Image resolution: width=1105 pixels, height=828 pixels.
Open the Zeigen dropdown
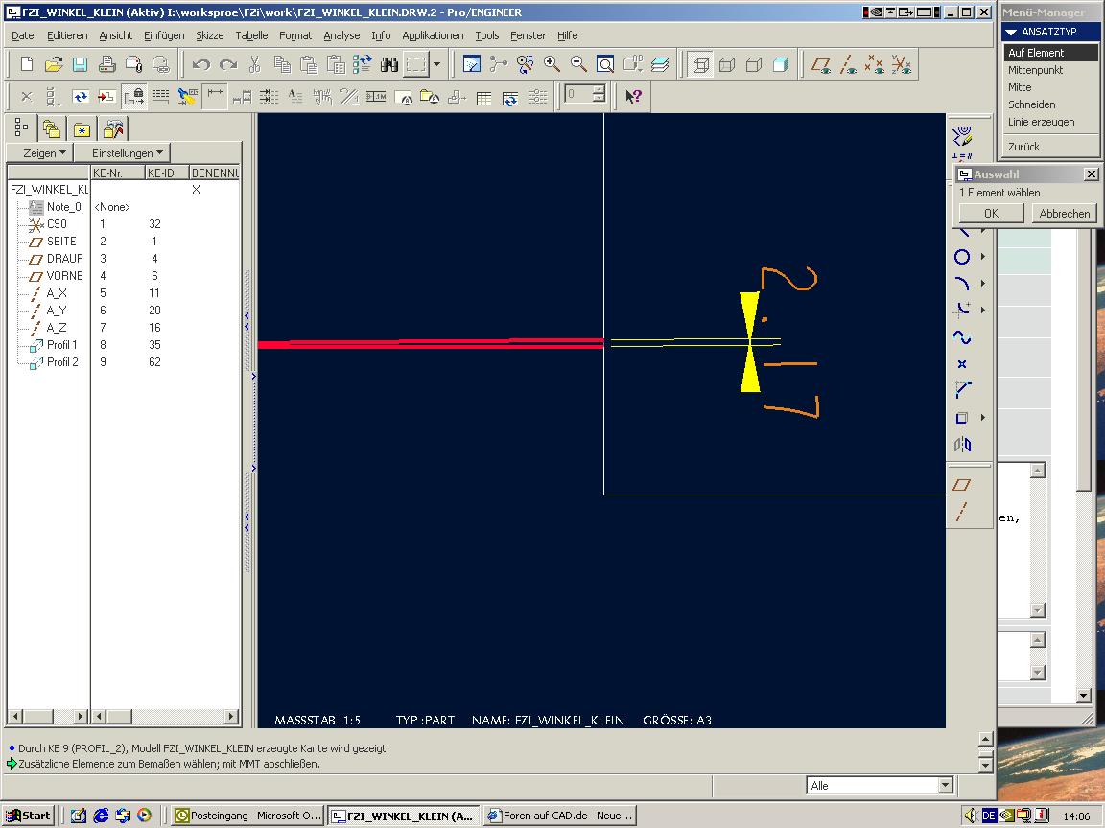tap(39, 152)
